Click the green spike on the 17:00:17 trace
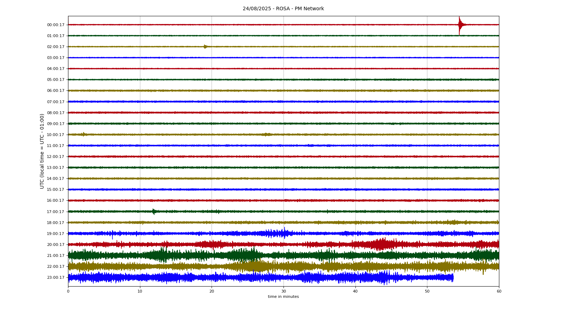 point(153,212)
